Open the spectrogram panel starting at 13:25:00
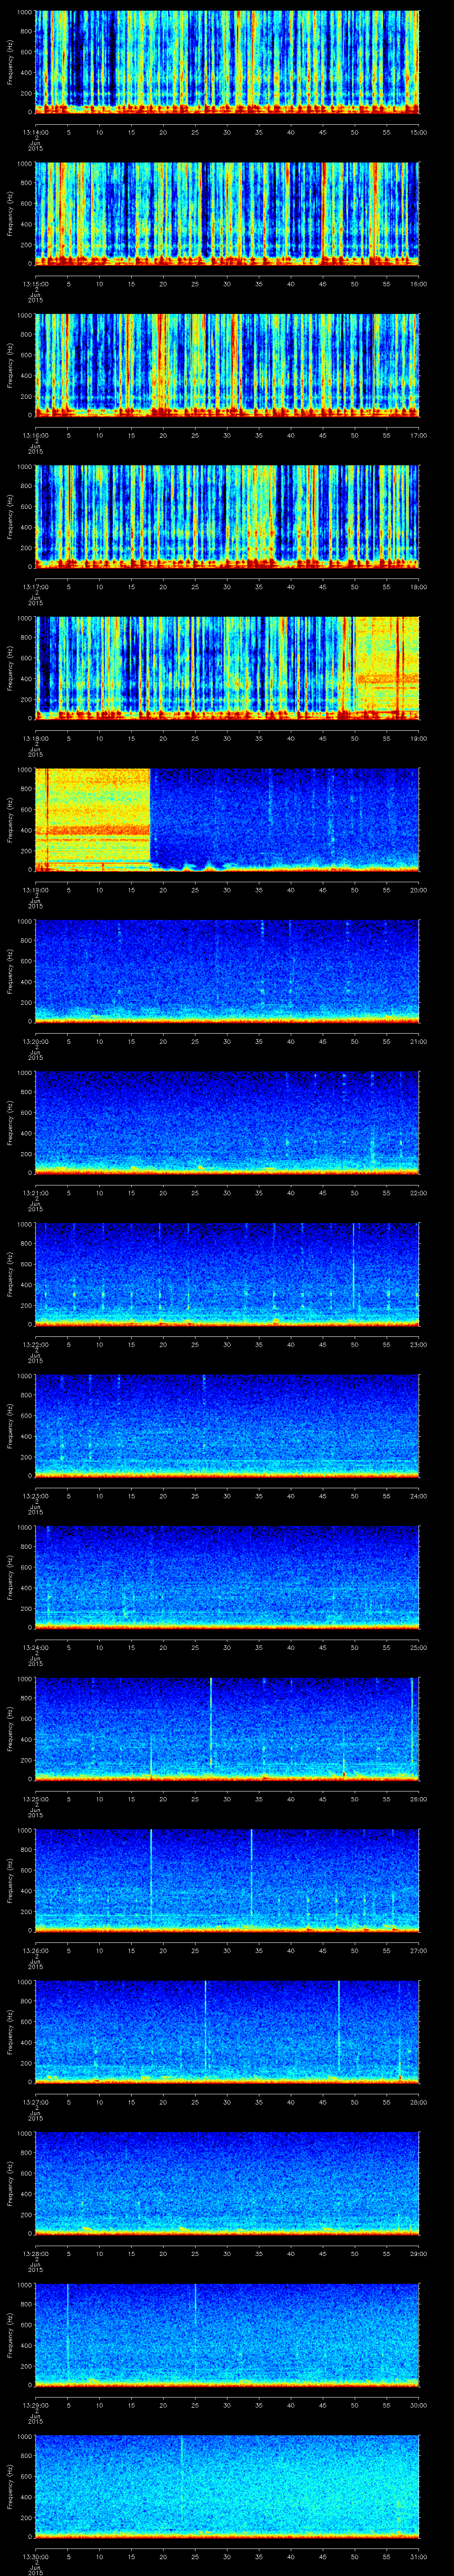 pyautogui.click(x=227, y=1728)
